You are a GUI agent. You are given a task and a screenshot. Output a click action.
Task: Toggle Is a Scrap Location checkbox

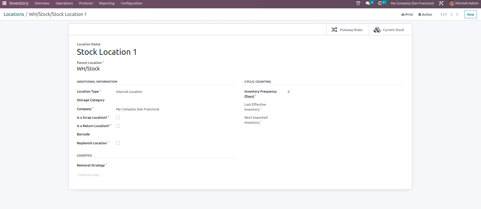tap(118, 118)
